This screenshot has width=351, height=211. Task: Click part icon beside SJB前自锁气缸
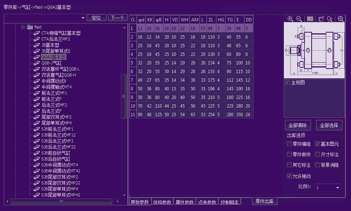point(37,153)
